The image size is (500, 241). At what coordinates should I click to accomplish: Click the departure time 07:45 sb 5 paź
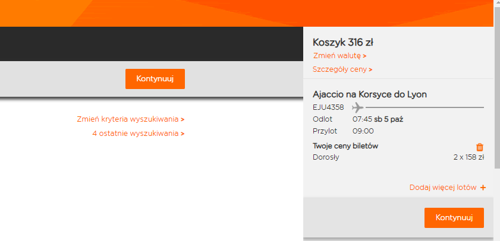coord(378,119)
